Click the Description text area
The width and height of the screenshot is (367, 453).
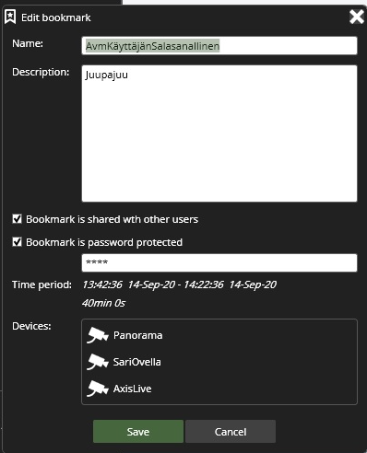(x=219, y=134)
